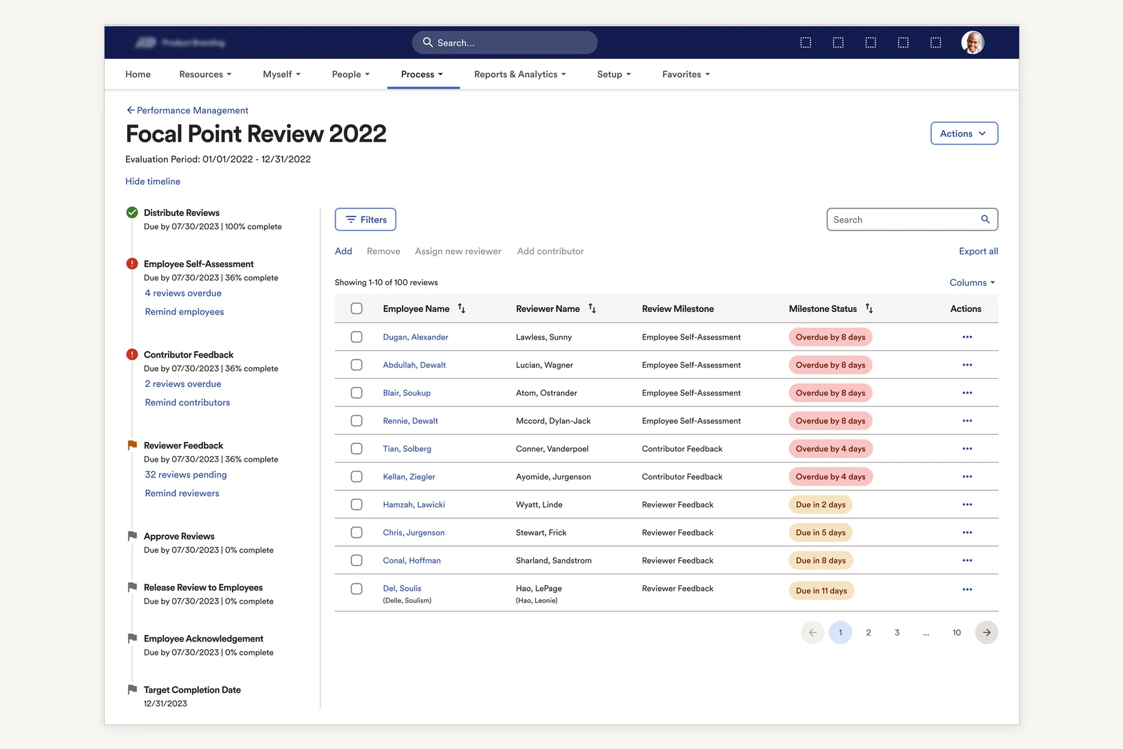This screenshot has height=749, width=1123.
Task: Click the search magnifier icon in table search
Action: [985, 219]
